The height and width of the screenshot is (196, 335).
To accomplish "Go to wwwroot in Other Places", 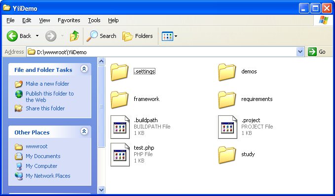I will coord(37,146).
